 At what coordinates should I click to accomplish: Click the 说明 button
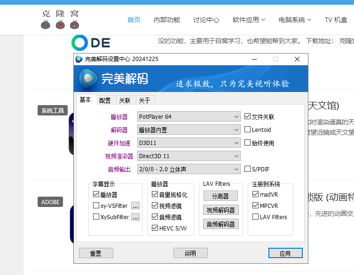coord(190,253)
